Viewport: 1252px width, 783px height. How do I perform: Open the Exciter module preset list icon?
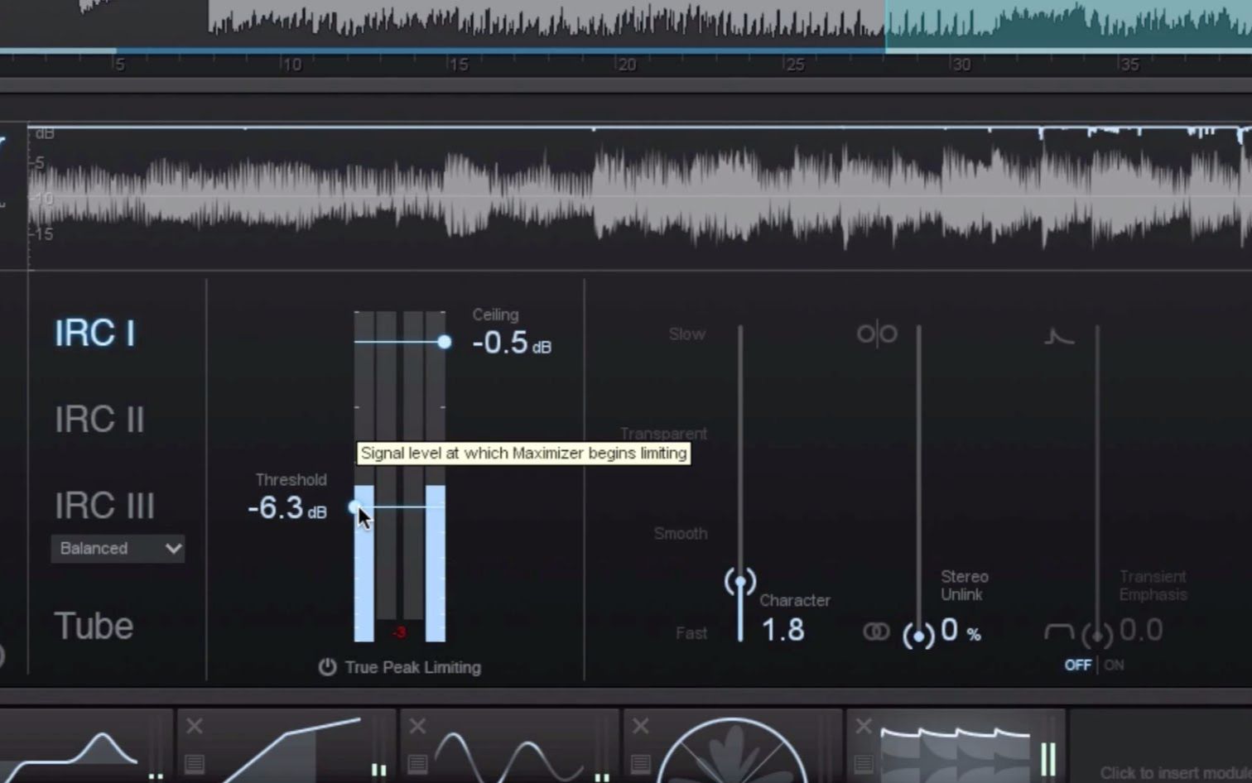point(417,763)
